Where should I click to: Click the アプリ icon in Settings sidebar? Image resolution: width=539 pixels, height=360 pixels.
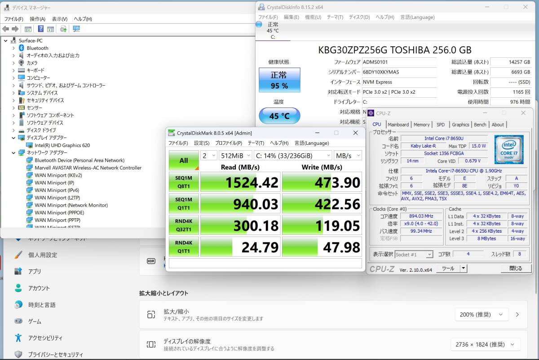(x=18, y=271)
